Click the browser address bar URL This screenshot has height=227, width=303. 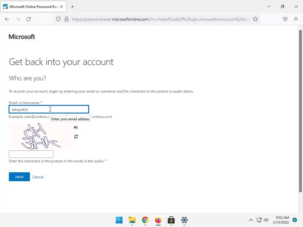tap(160, 19)
